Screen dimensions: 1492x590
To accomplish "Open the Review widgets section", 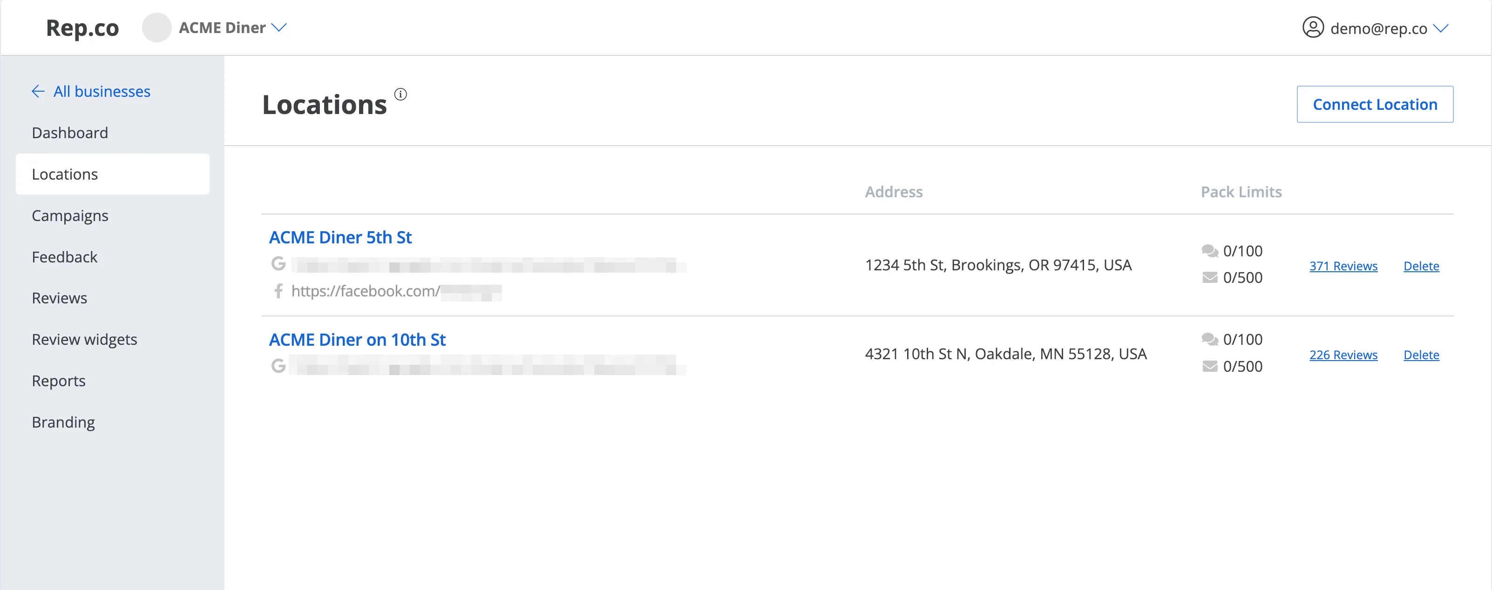I will [x=85, y=339].
